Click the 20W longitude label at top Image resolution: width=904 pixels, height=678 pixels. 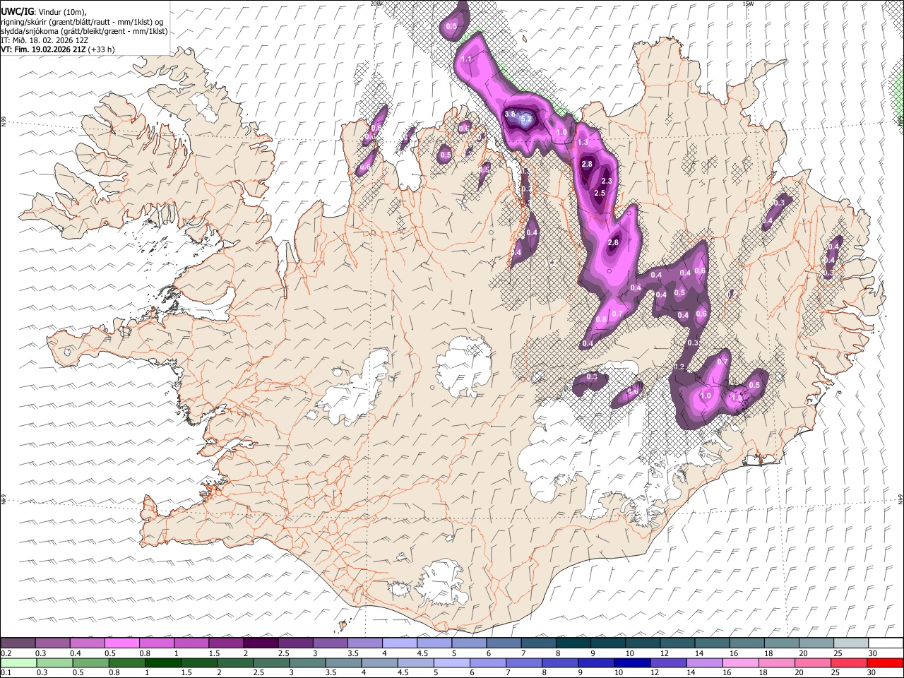coord(376,4)
